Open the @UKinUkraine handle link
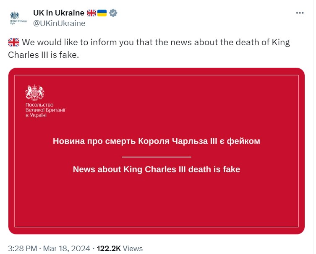 click(x=59, y=23)
